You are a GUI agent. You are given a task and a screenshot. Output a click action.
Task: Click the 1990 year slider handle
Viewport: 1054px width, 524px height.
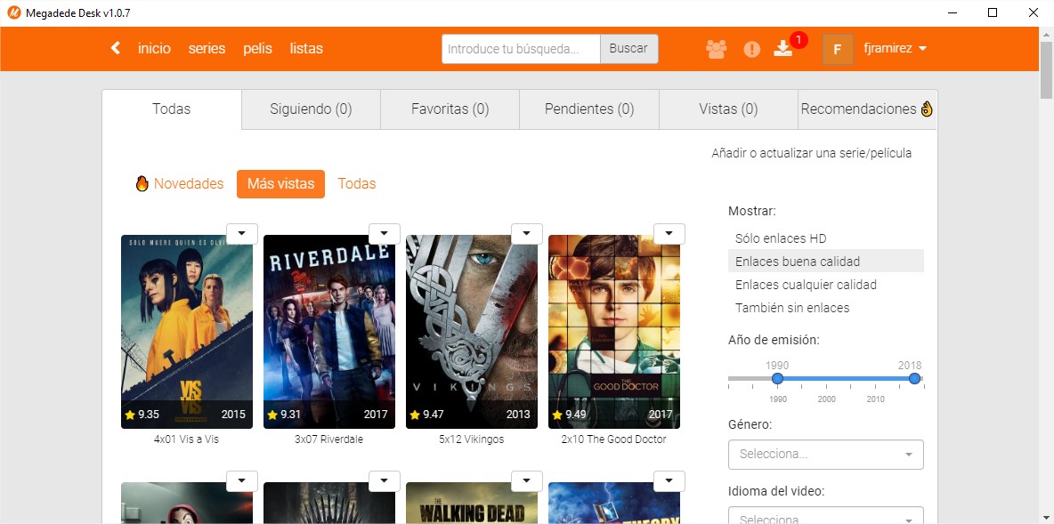tap(778, 379)
